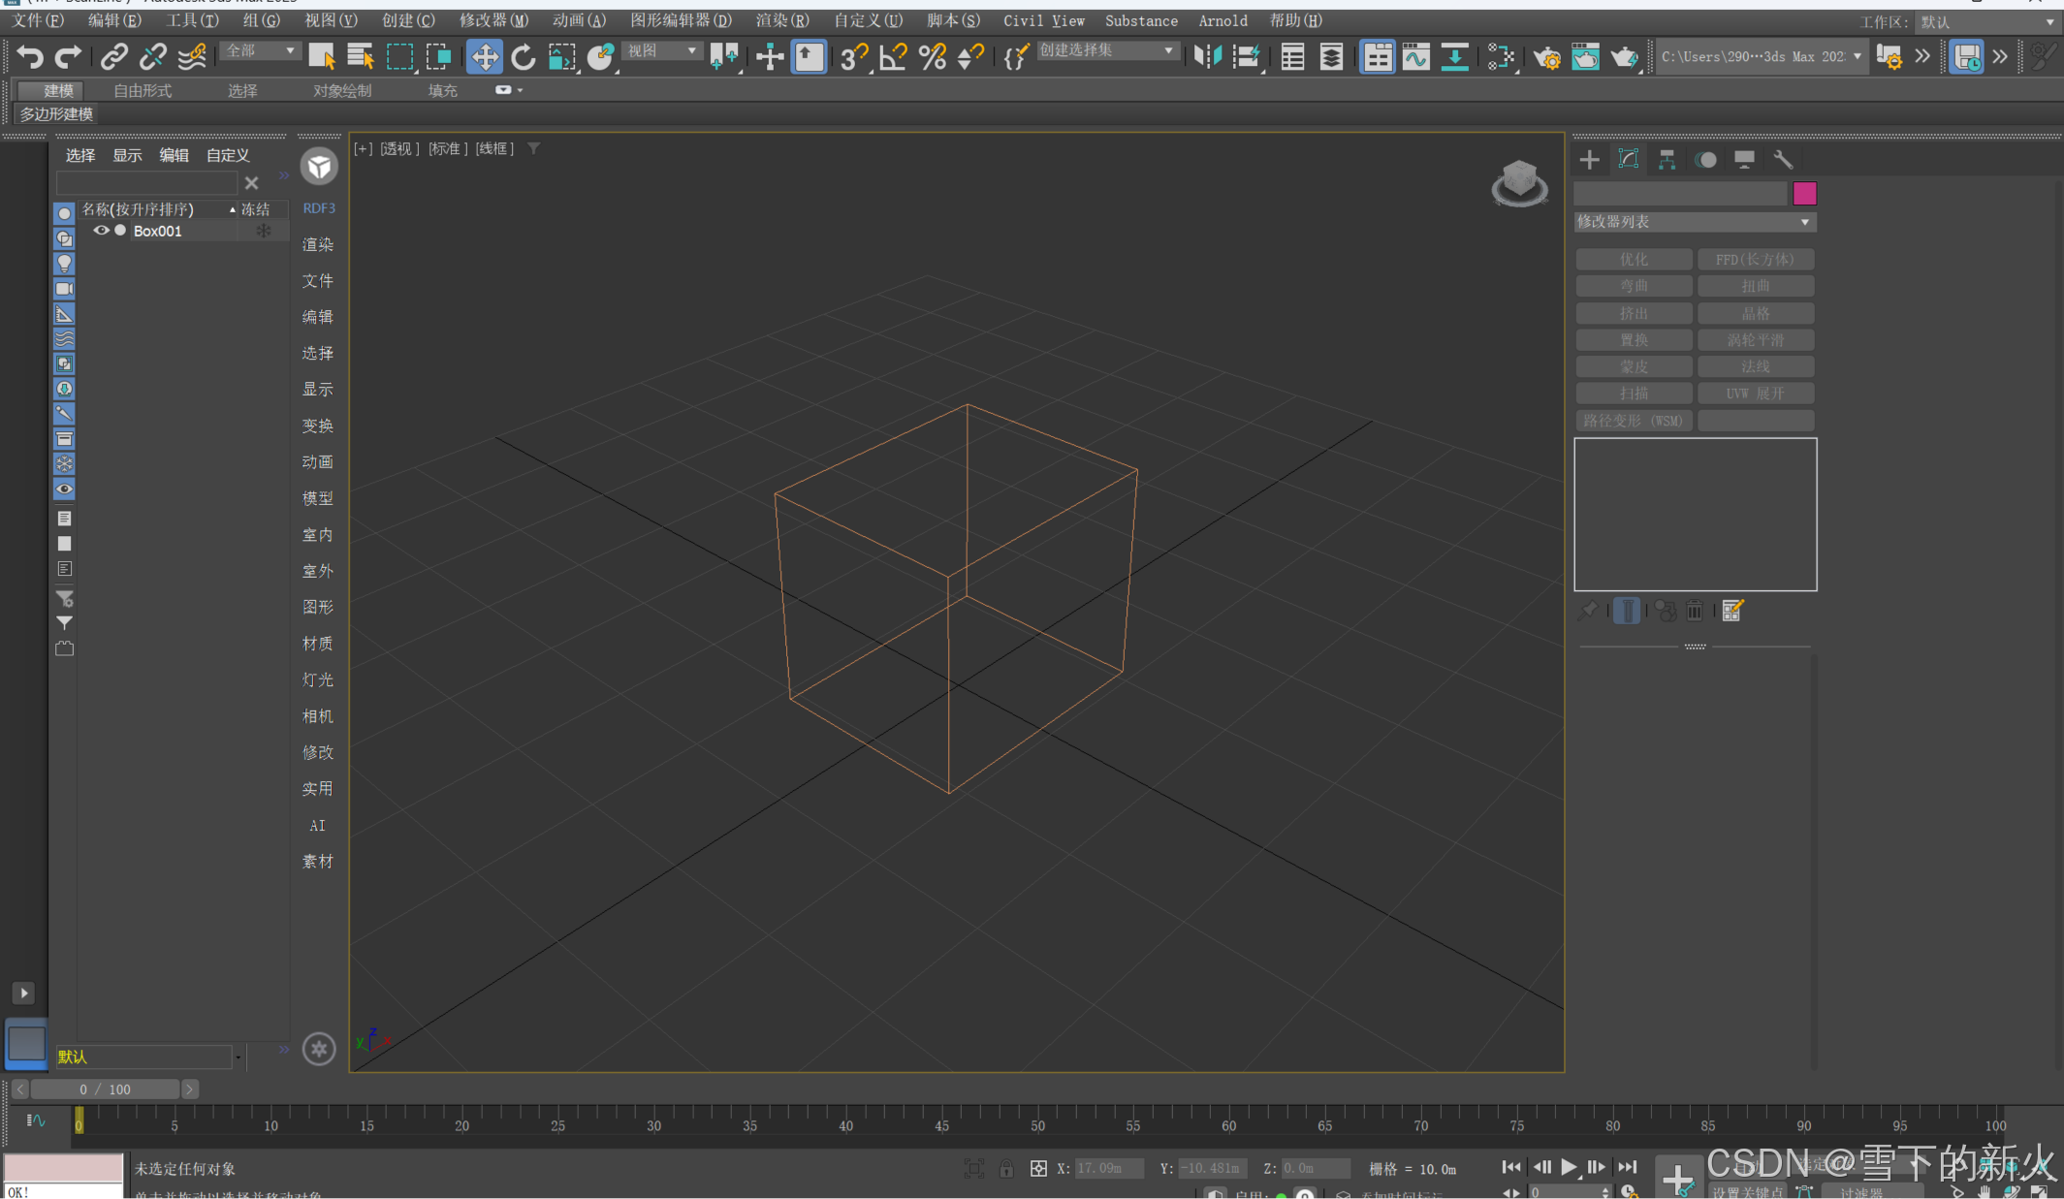The image size is (2064, 1199).
Task: Toggle Box001 visibility eye icon
Action: tap(101, 231)
